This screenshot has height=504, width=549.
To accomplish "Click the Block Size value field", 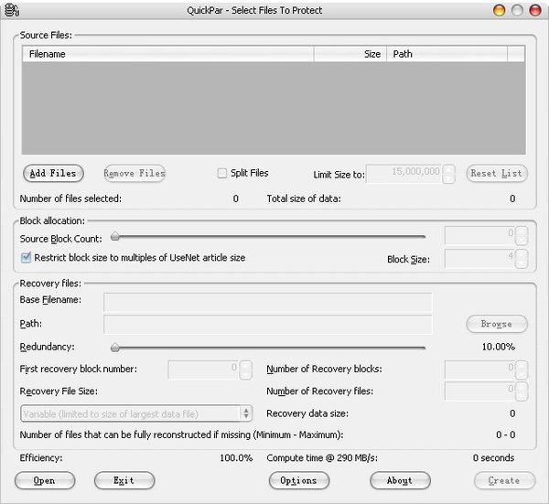I will [x=480, y=258].
